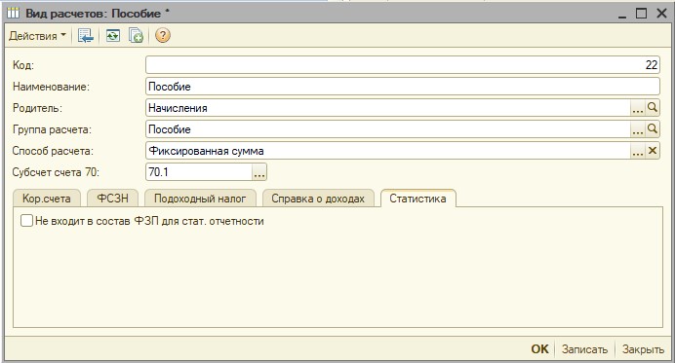
Task: Click the Группа расчета field
Action: click(x=388, y=129)
